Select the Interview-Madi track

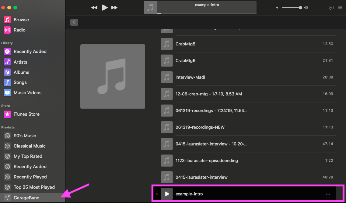tap(248, 77)
